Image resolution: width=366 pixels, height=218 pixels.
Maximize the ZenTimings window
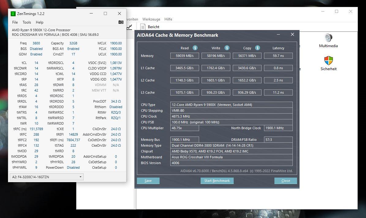105,13
